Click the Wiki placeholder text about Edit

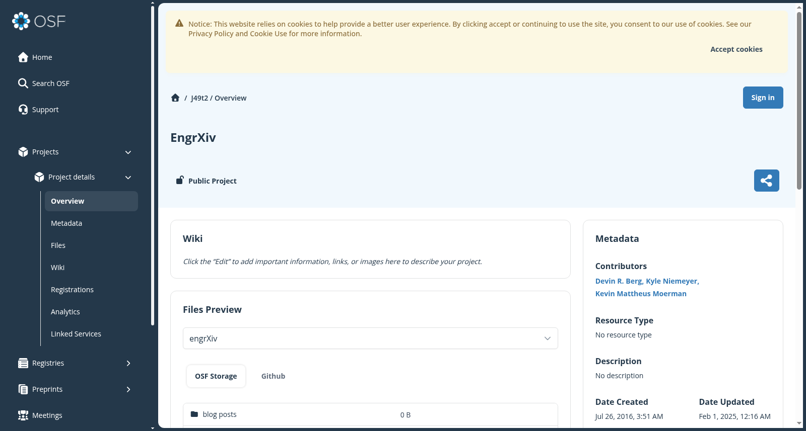(x=332, y=262)
